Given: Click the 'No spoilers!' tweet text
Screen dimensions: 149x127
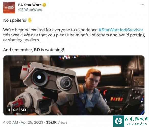Looking at the screenshot, I should coord(15,20).
